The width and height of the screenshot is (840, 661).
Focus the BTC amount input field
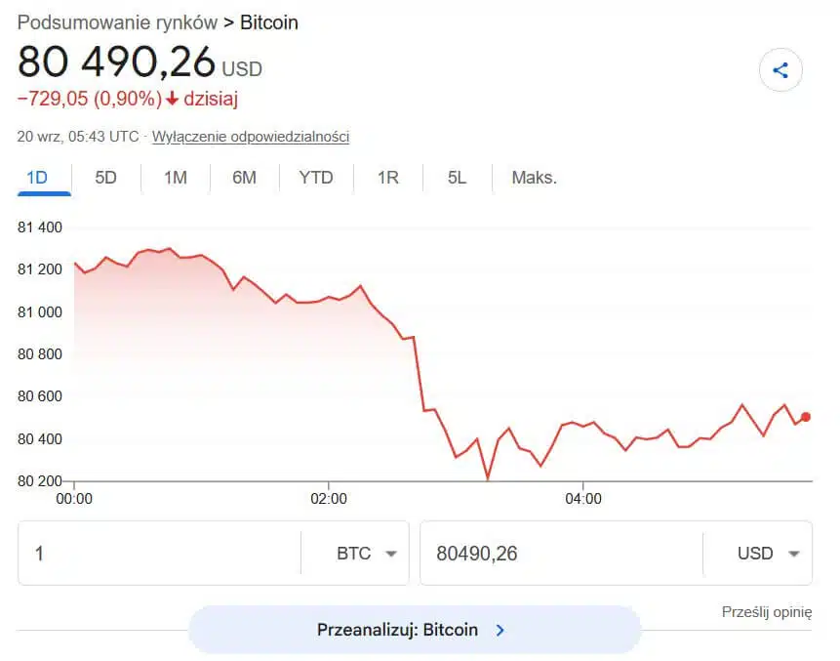(x=160, y=553)
